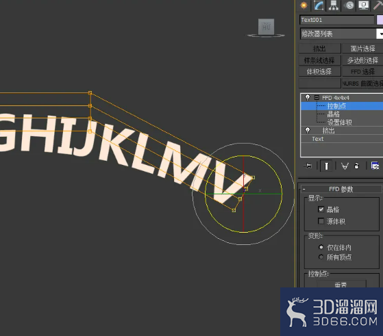Select the Text base object in stack
The width and height of the screenshot is (383, 336).
pos(317,139)
